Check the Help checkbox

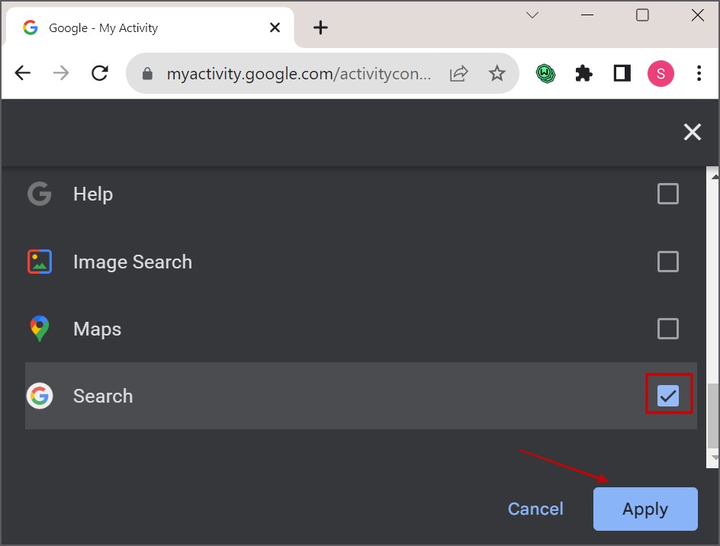667,194
